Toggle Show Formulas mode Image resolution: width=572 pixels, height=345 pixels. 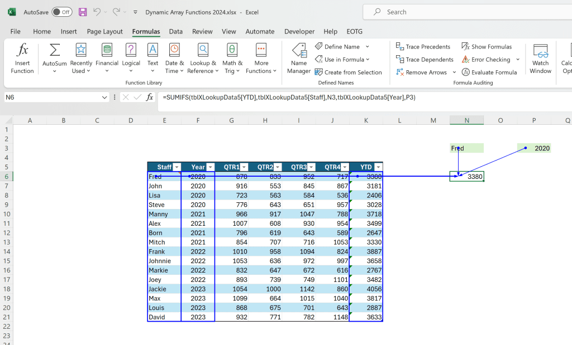486,47
